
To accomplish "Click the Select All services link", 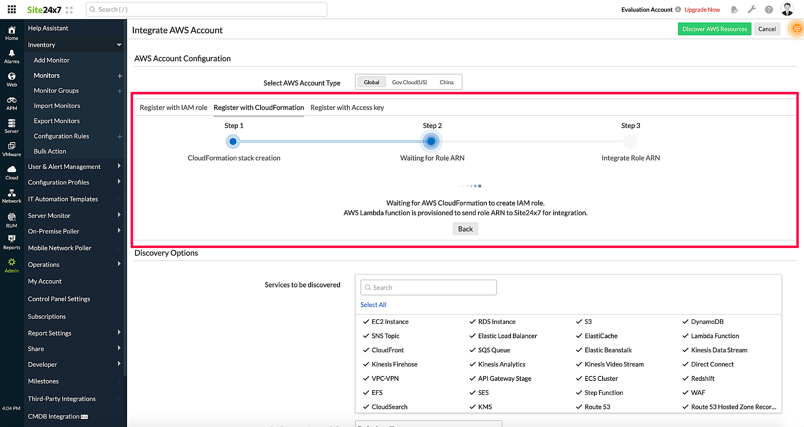I will [x=373, y=305].
